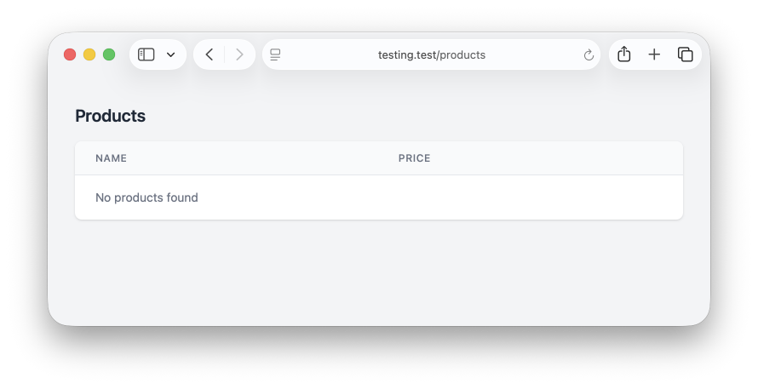Focus the testing.test/products address field
This screenshot has width=758, height=389.
[x=431, y=54]
